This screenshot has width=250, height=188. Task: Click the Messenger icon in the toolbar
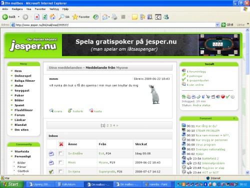point(166,17)
